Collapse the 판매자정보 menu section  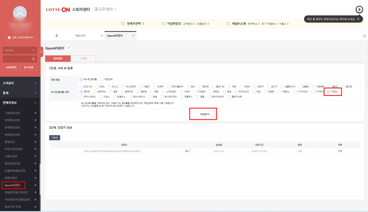pos(20,103)
